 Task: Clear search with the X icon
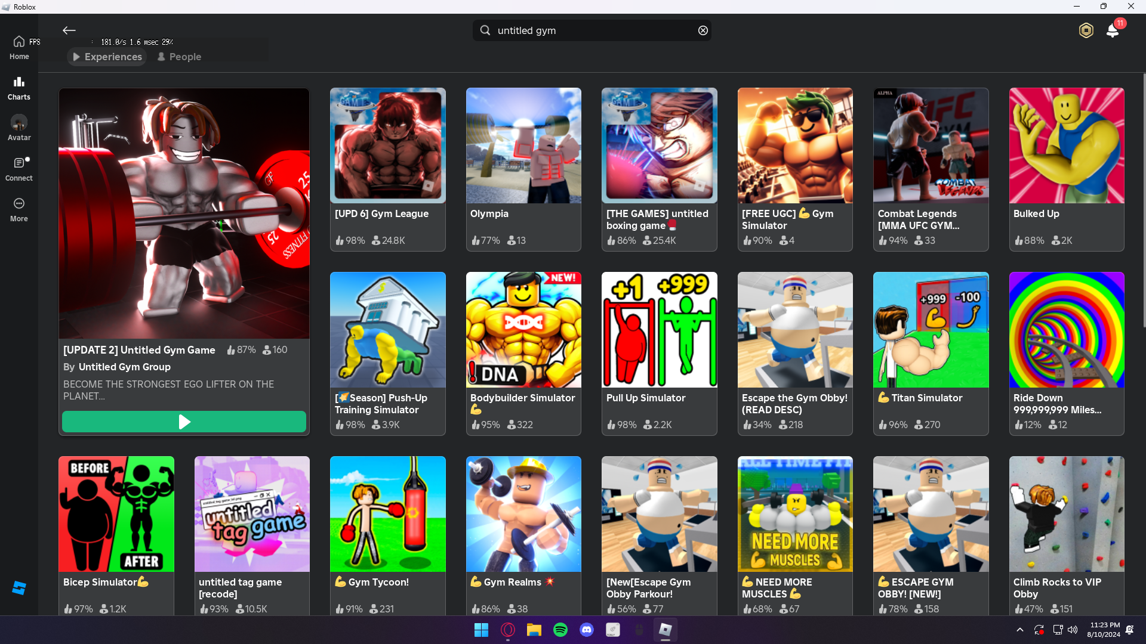click(x=703, y=30)
